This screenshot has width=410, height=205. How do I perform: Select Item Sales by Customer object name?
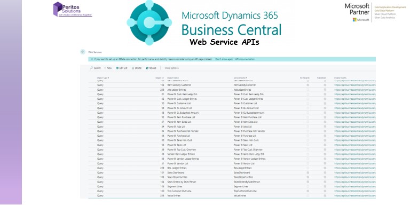point(179,85)
